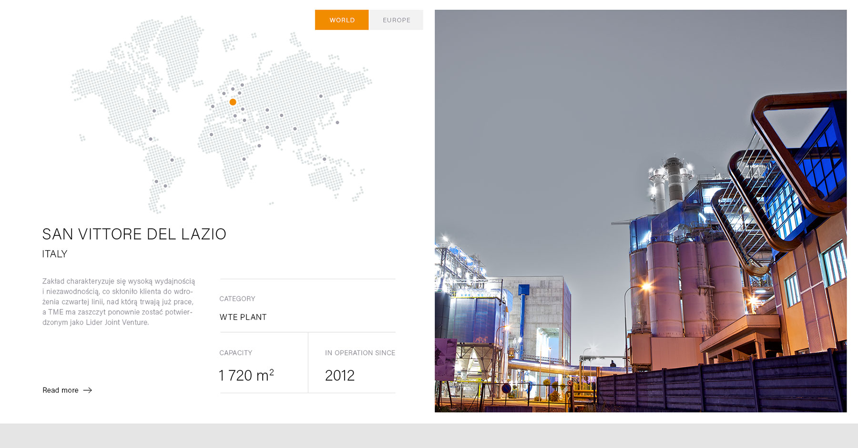This screenshot has width=858, height=448.
Task: Switch to the WORLD map tab
Action: coord(342,20)
